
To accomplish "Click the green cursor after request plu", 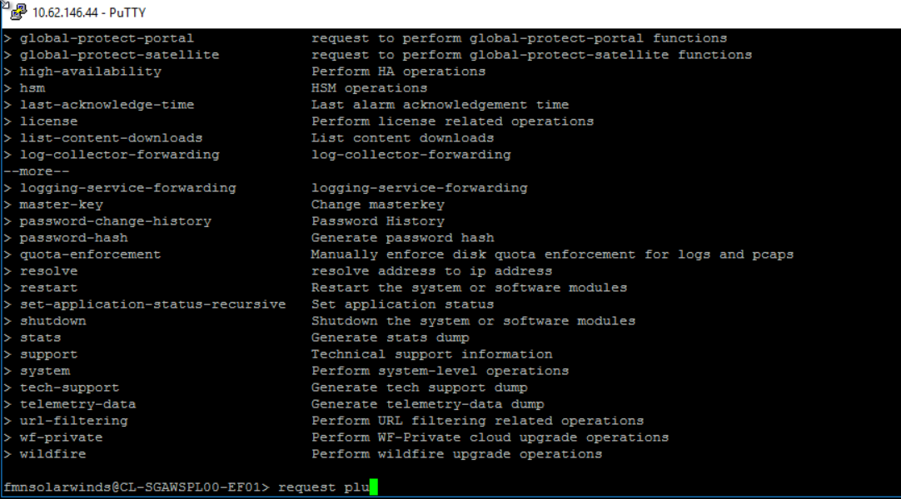I will 372,486.
